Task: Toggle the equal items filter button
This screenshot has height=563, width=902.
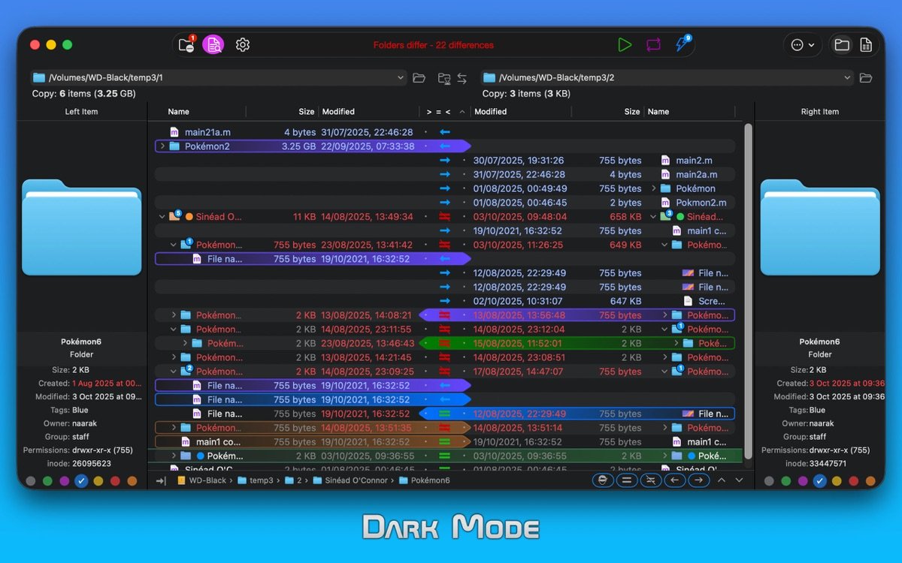Action: click(x=625, y=480)
